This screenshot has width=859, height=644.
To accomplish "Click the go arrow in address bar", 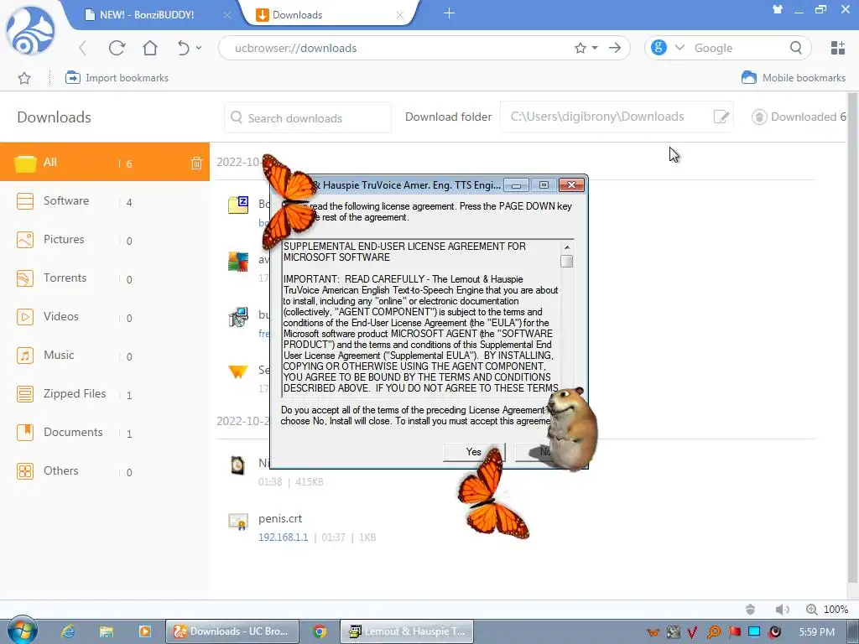I will (615, 48).
